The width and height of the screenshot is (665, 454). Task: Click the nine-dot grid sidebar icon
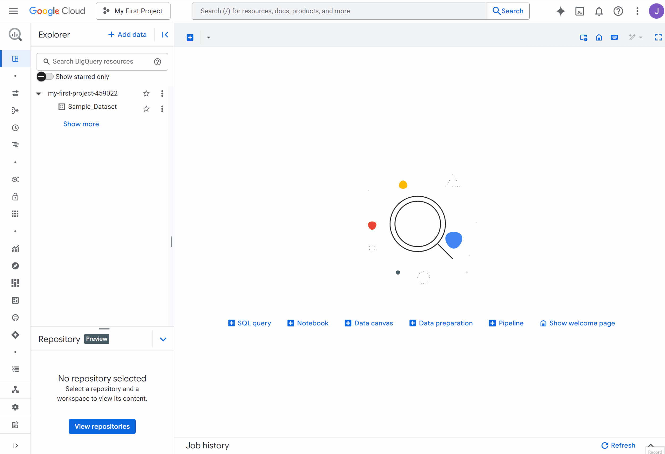15,214
